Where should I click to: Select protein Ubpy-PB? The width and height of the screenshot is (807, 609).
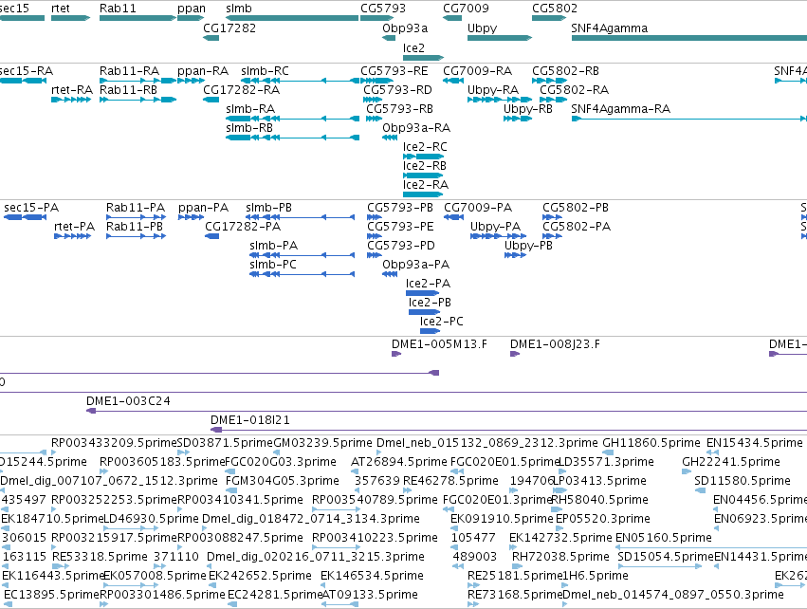click(x=515, y=255)
